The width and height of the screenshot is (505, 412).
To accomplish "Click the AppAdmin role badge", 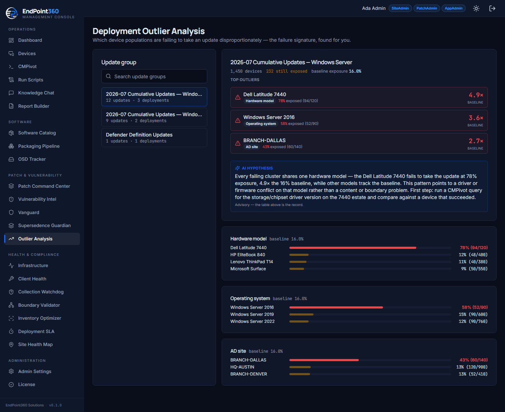I will coord(453,8).
